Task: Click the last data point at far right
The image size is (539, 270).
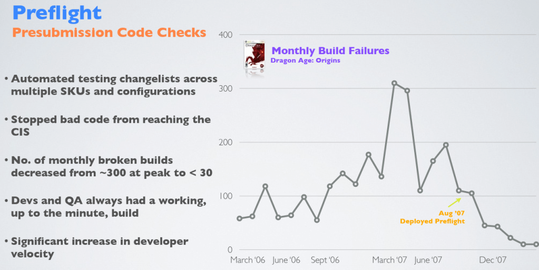Action: pyautogui.click(x=536, y=244)
